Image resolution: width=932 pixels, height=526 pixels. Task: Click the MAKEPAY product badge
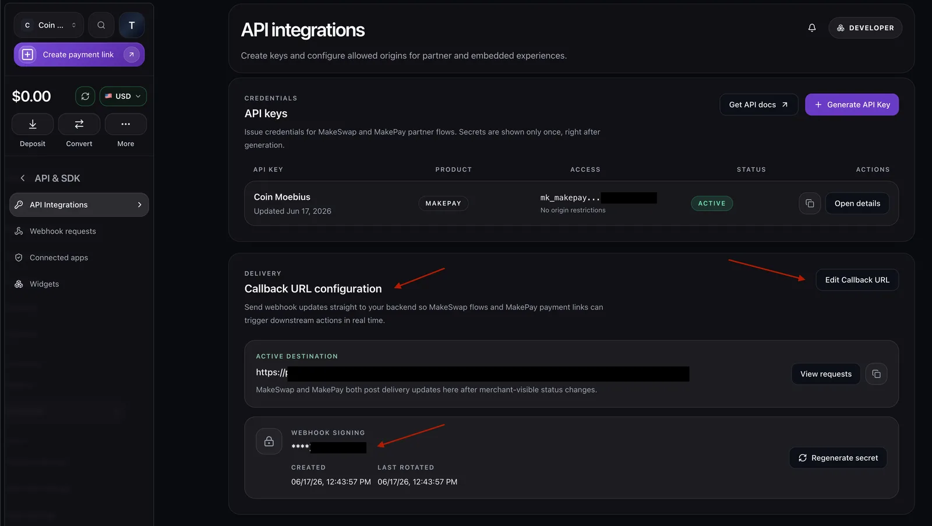click(x=443, y=203)
